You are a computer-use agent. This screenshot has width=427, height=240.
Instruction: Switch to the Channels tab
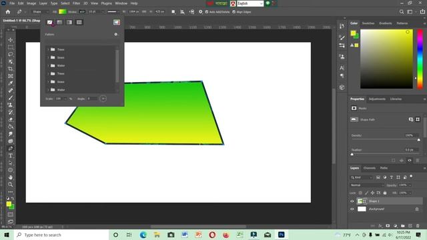[369, 168]
